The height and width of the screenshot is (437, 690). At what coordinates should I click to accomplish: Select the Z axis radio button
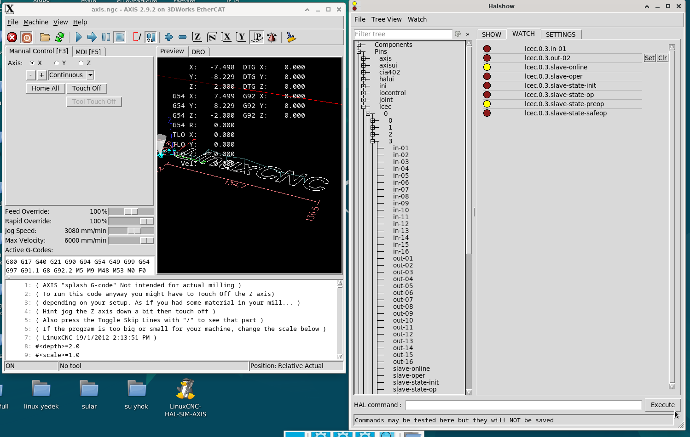pos(81,63)
